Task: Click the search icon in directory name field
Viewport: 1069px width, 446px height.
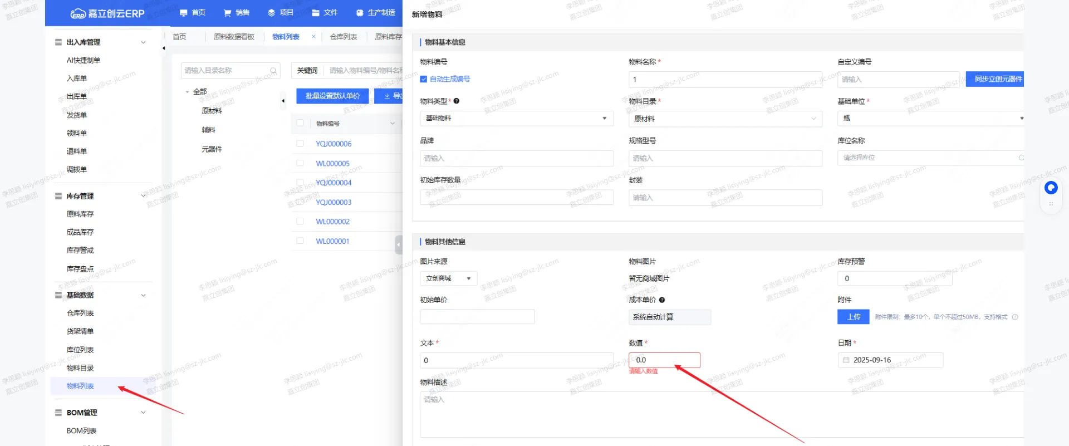Action: pos(273,71)
